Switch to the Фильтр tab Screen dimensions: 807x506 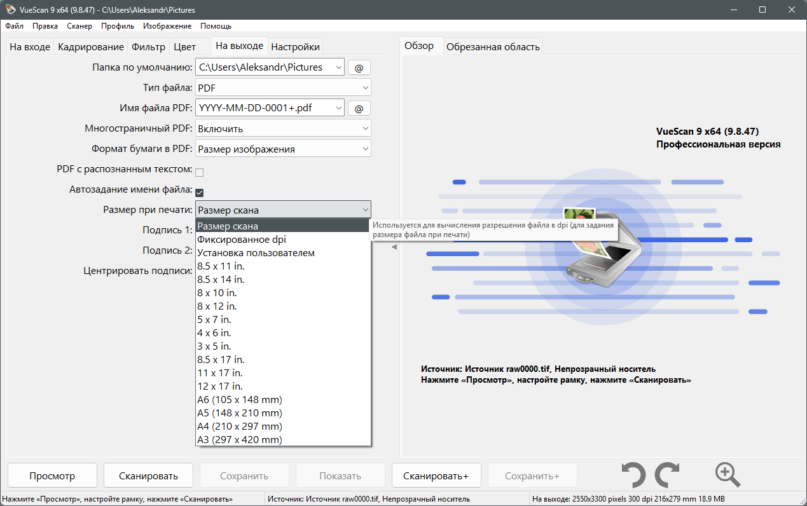click(149, 47)
